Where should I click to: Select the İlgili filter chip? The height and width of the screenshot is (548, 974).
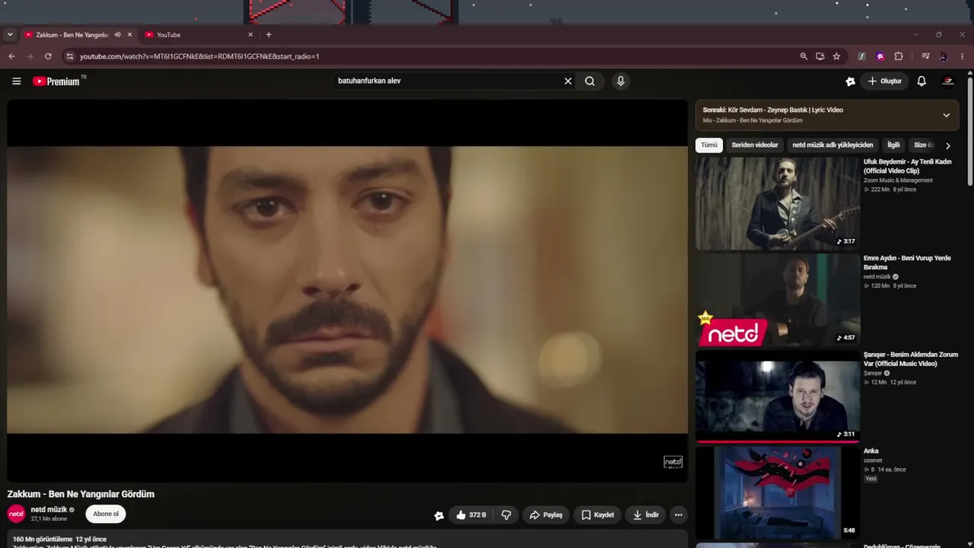[x=893, y=145]
